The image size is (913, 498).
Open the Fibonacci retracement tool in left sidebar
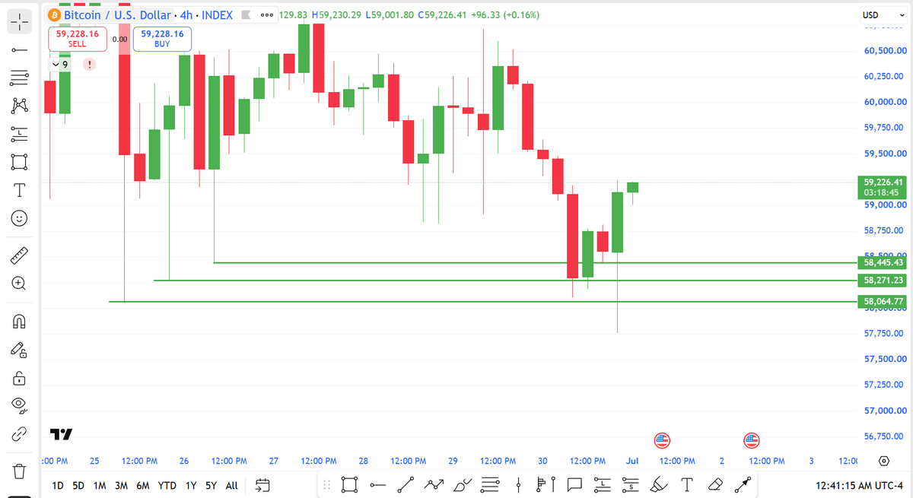tap(19, 78)
